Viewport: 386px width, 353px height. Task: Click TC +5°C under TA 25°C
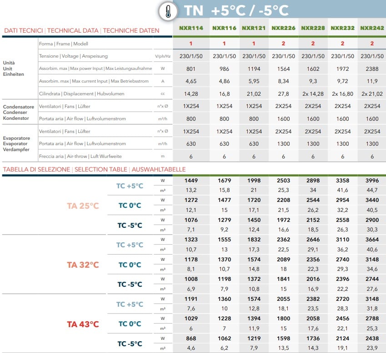(x=130, y=186)
